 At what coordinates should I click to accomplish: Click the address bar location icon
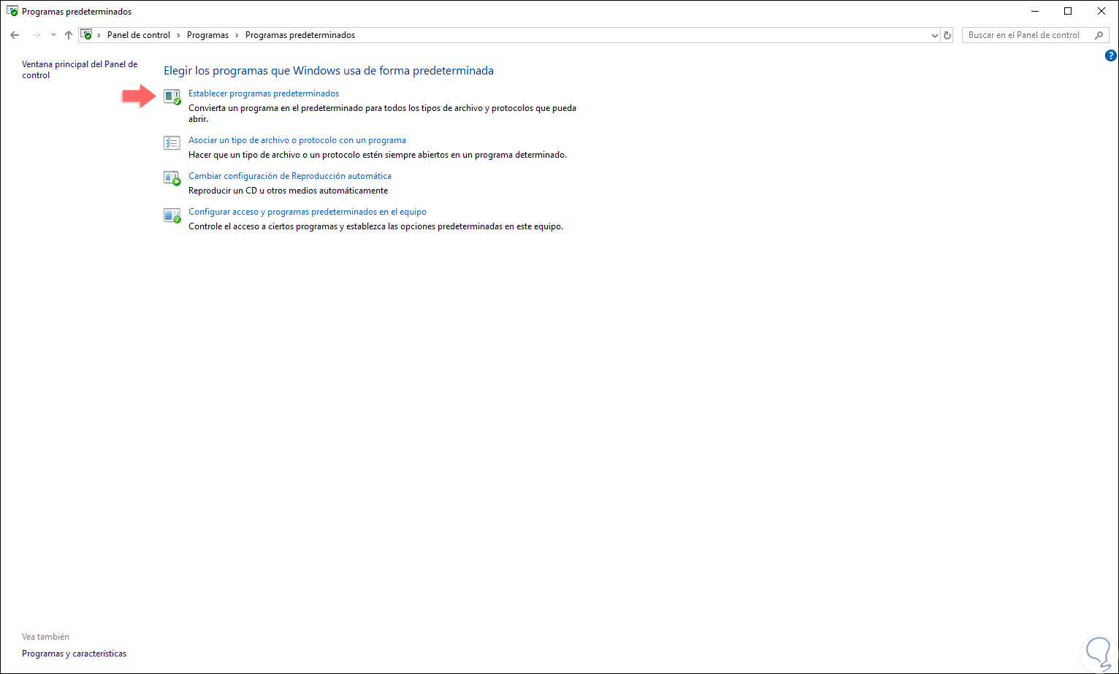click(x=86, y=35)
